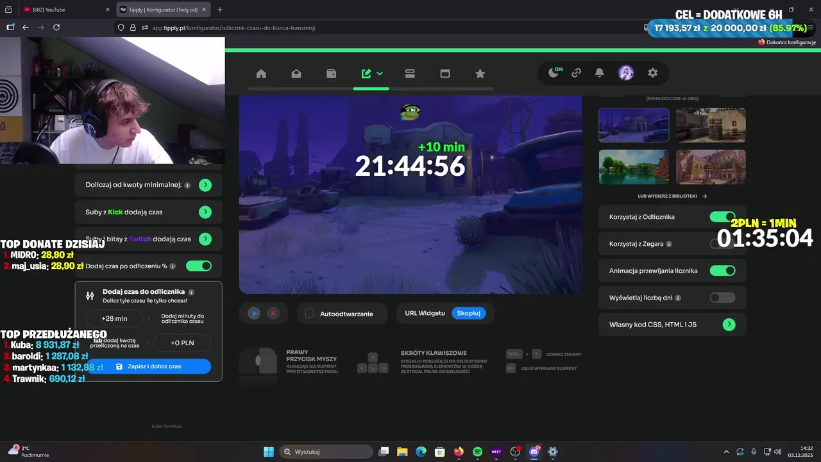This screenshot has width=821, height=462.
Task: Open a new browser tab with plus
Action: (x=220, y=10)
